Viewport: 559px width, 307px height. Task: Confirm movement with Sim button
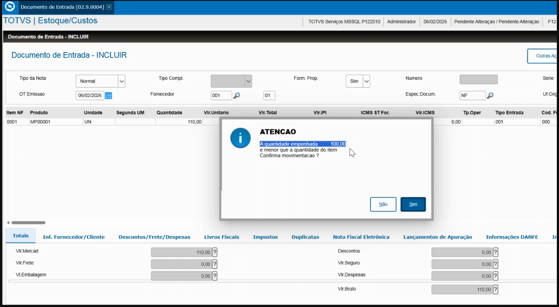pos(413,204)
